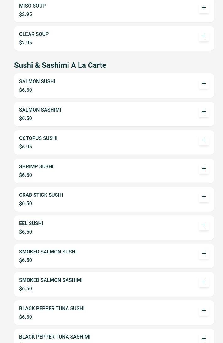Click the Clear Soup item title

point(34,34)
